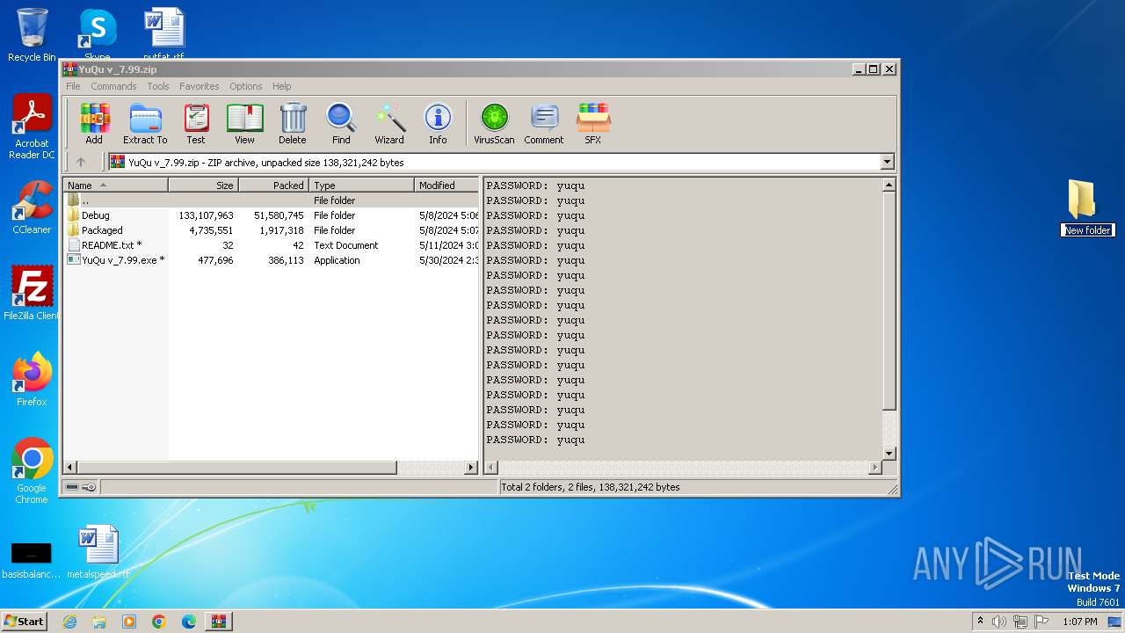Open Internet Explorer from taskbar
The height and width of the screenshot is (633, 1125).
coord(69,622)
